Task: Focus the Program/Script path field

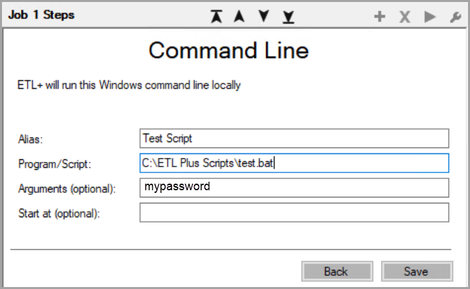Action: point(294,163)
